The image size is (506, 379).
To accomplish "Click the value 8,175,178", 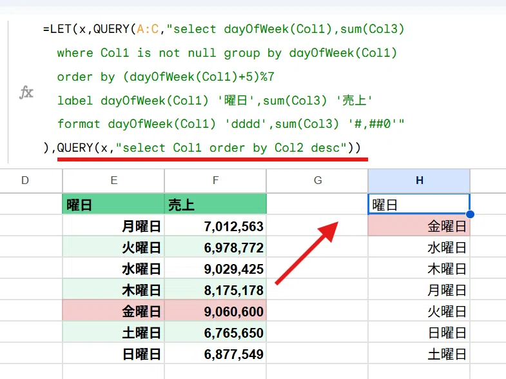I will [233, 290].
